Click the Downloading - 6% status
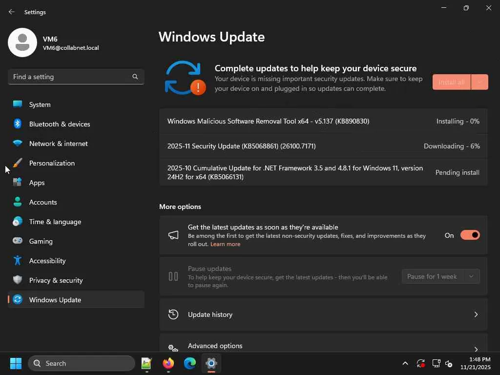Viewport: 500px width, 375px height. click(x=452, y=146)
